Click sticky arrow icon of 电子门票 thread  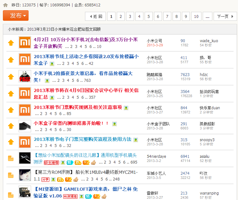[x=11, y=142]
